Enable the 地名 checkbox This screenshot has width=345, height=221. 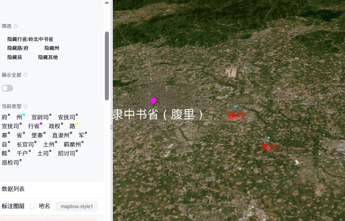pyautogui.click(x=32, y=206)
